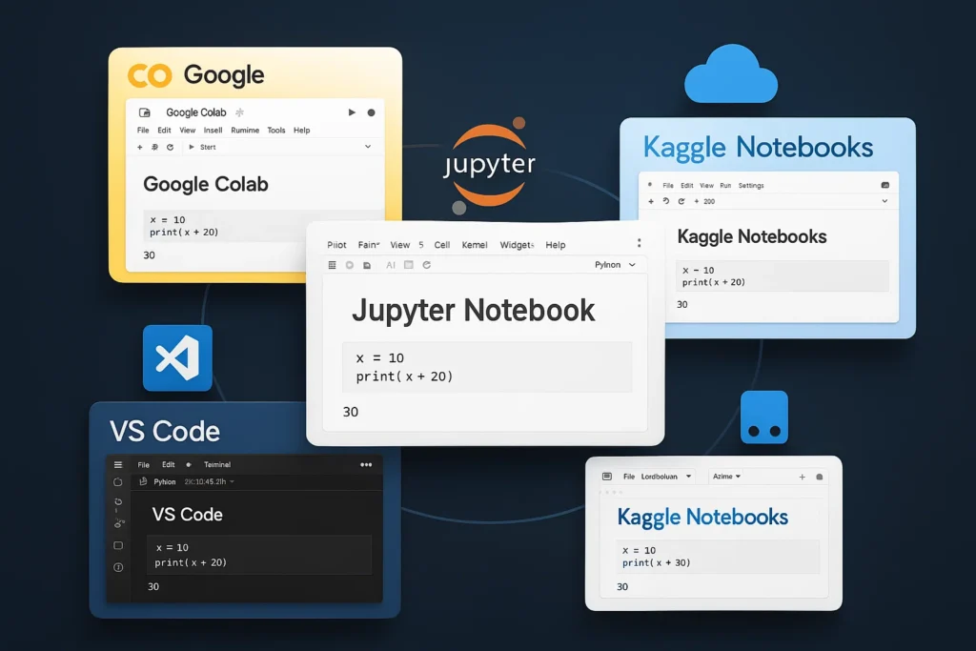Click the vertical three-dot menu in Jupyter window
This screenshot has height=651, width=976.
(x=639, y=243)
